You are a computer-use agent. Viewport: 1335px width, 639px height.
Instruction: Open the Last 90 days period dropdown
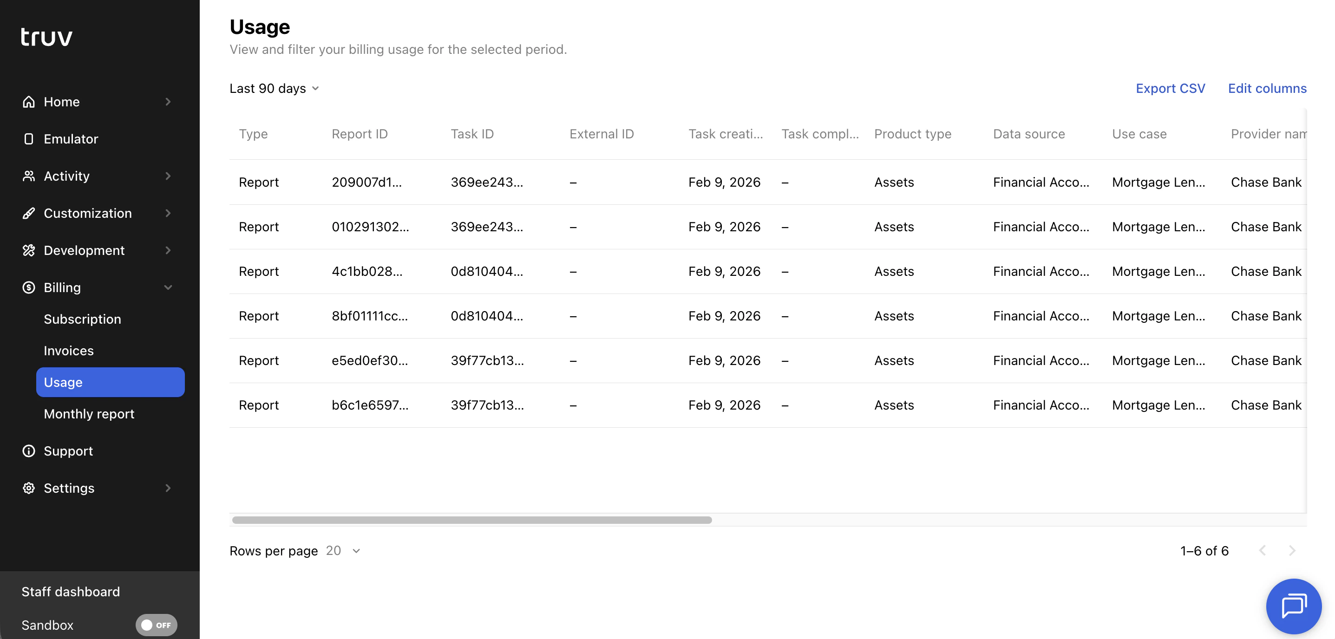click(x=274, y=88)
